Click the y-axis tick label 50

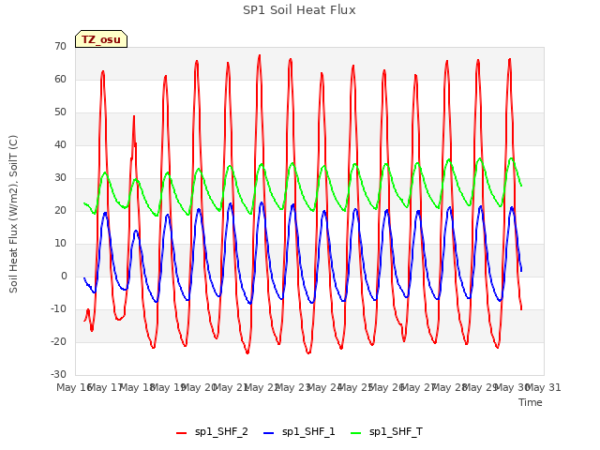pos(60,112)
